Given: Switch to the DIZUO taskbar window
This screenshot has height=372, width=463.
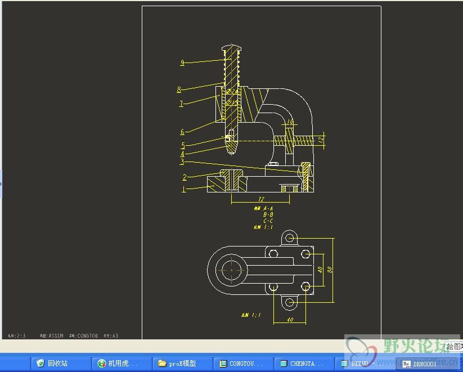Looking at the screenshot, I should tap(365, 364).
